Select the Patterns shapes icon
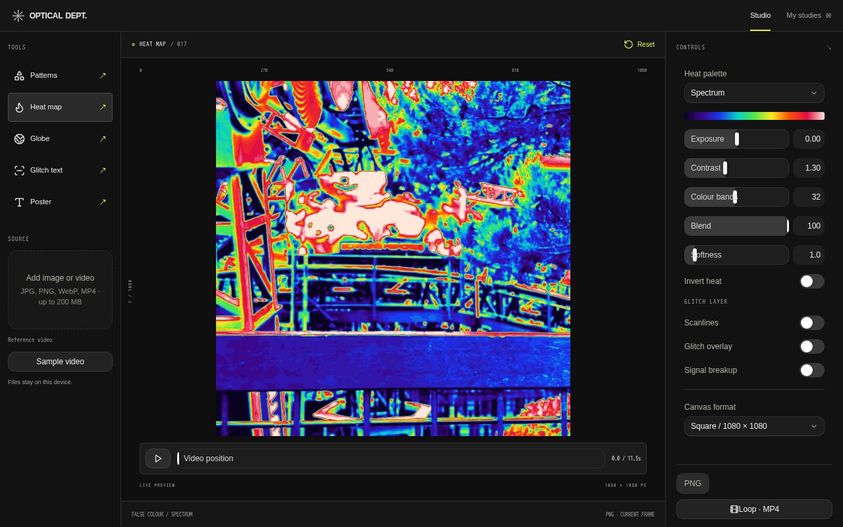This screenshot has width=843, height=527. (19, 76)
